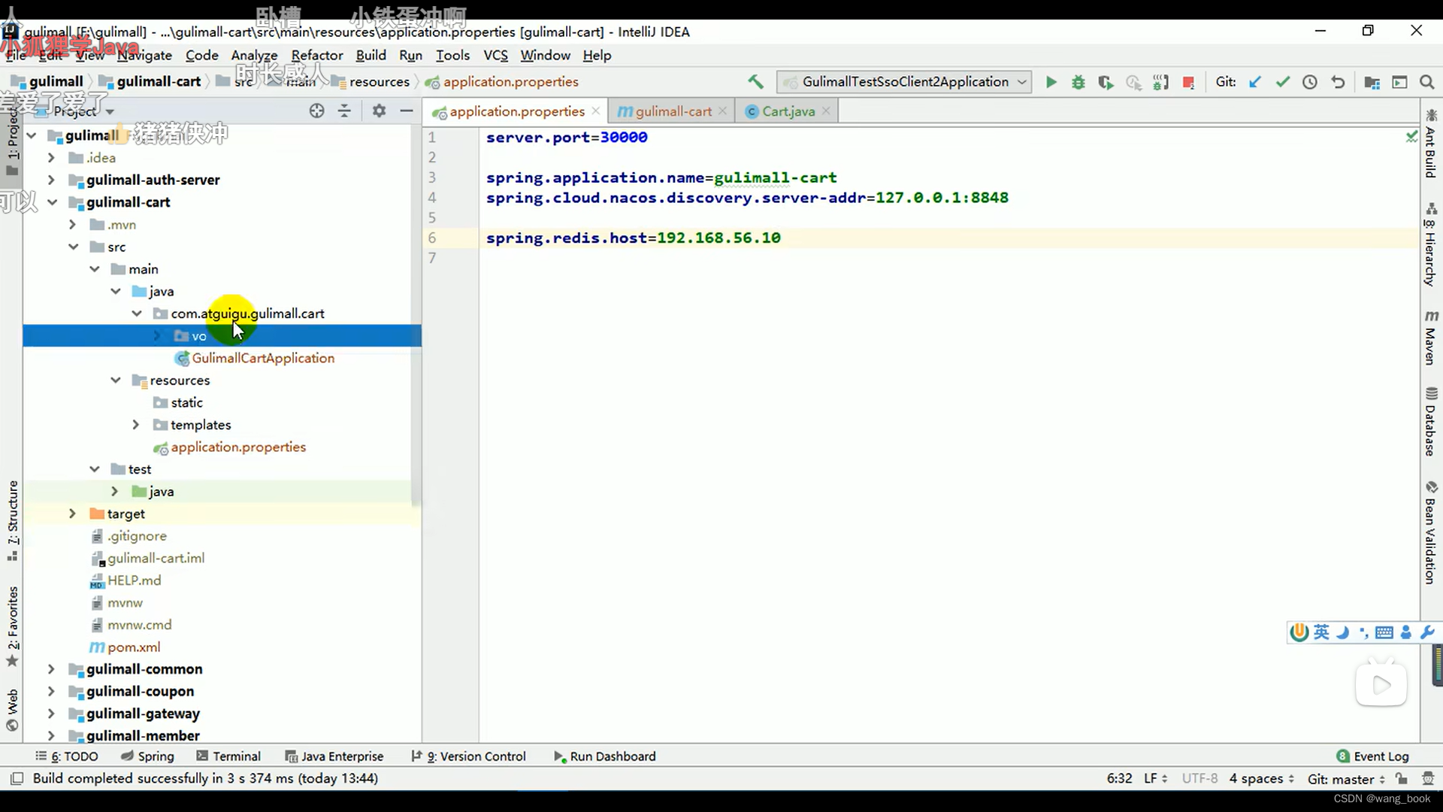Expand the templates folder
1443x812 pixels.
(136, 425)
